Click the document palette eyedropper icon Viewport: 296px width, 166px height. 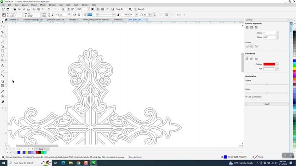pyautogui.click(x=11, y=153)
